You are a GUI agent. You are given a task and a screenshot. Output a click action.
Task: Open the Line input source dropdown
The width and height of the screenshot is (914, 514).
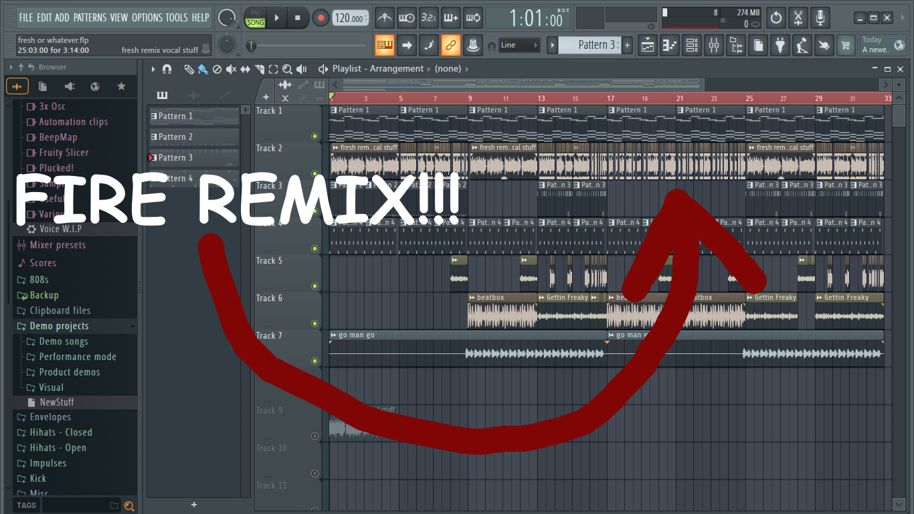point(521,45)
